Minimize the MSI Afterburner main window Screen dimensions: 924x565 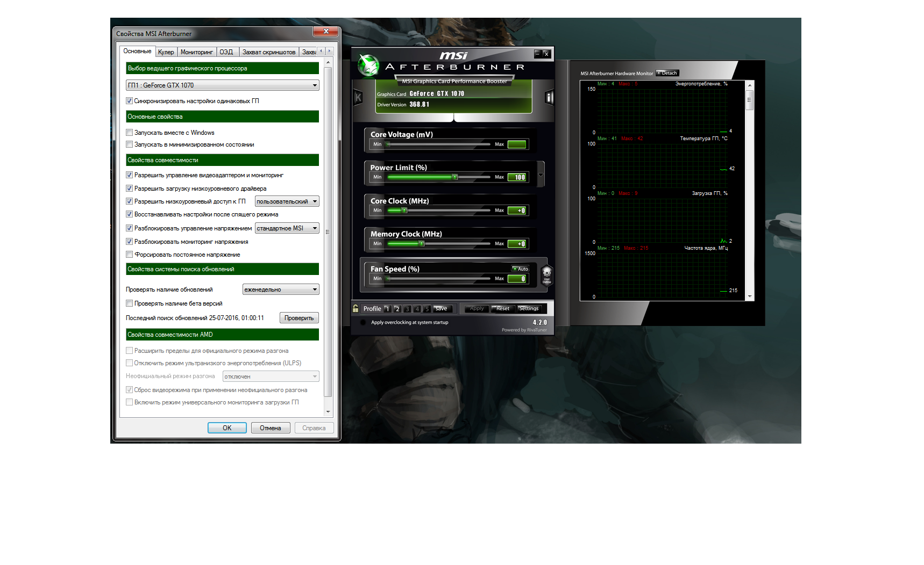(537, 53)
